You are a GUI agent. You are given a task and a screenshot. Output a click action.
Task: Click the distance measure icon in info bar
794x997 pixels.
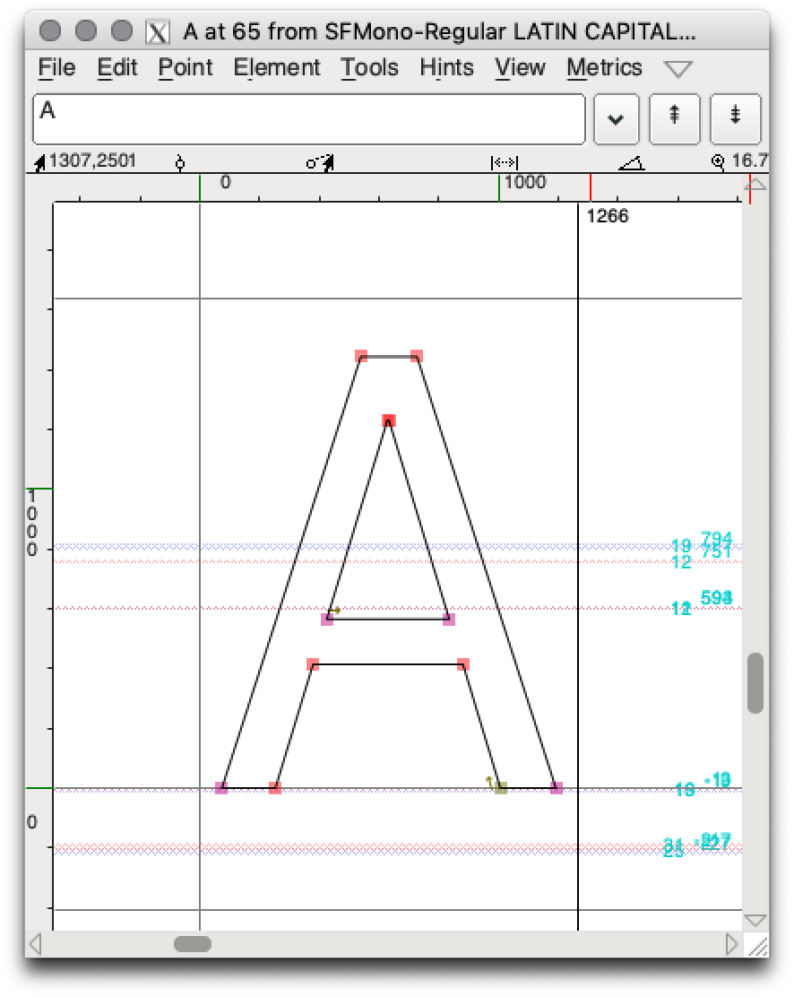[505, 162]
